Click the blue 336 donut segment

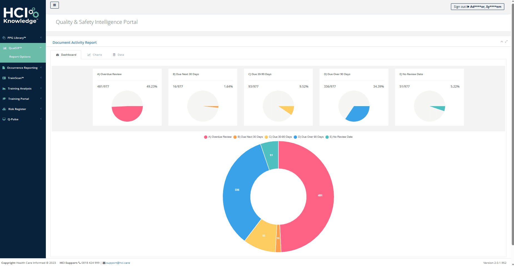pyautogui.click(x=237, y=190)
